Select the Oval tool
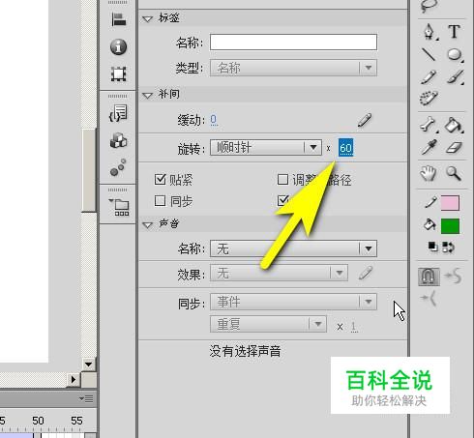The image size is (474, 438). tap(455, 54)
